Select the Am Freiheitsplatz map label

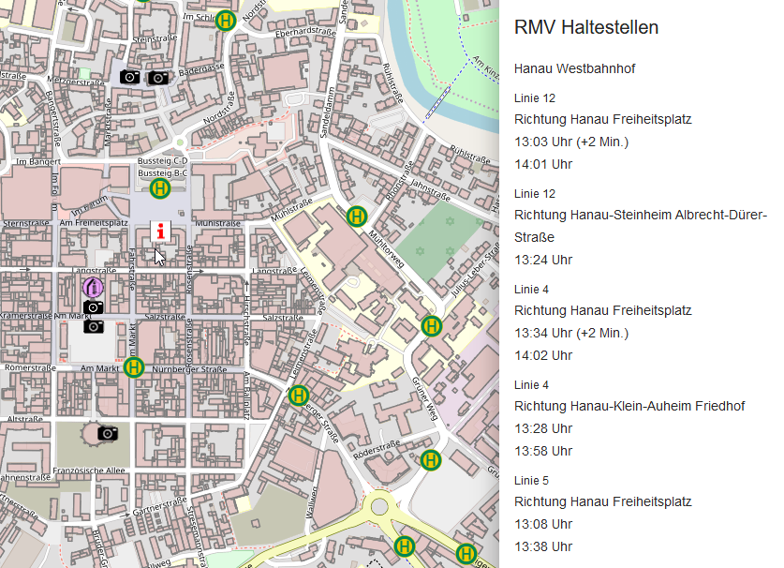94,223
